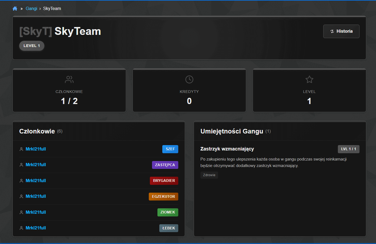This screenshot has height=244, width=376.
Task: Open the Mrkl21full link in BRYGADIER row
Action: pyautogui.click(x=36, y=181)
